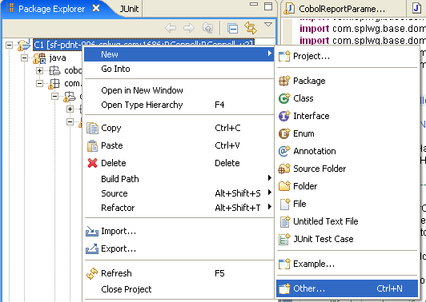The height and width of the screenshot is (302, 426).
Task: Click the red Delete X icon
Action: [x=92, y=163]
